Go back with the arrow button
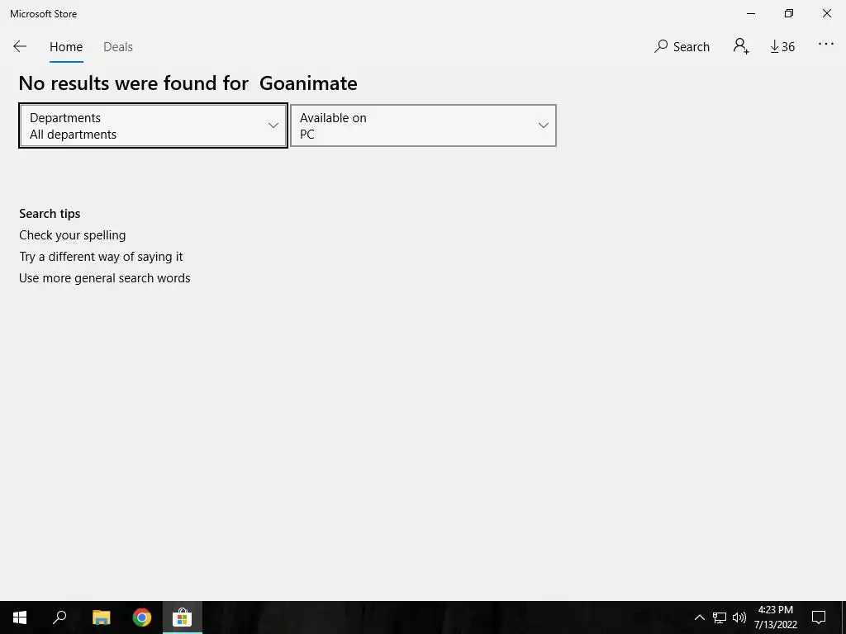The height and width of the screenshot is (634, 846). [20, 46]
